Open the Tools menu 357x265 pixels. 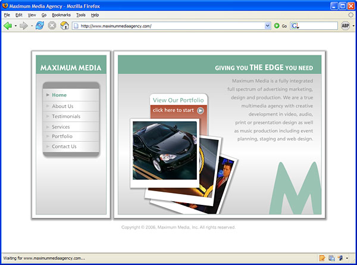point(81,15)
